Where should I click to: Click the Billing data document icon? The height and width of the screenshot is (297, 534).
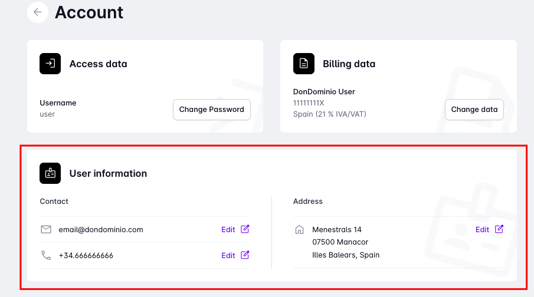[x=304, y=64]
